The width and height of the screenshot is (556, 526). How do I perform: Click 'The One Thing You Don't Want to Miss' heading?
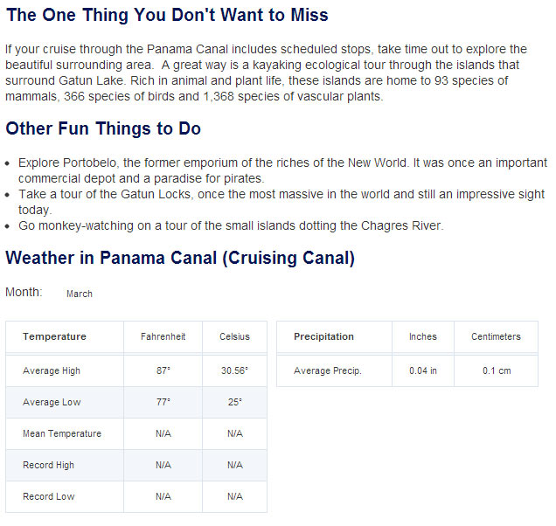167,15
